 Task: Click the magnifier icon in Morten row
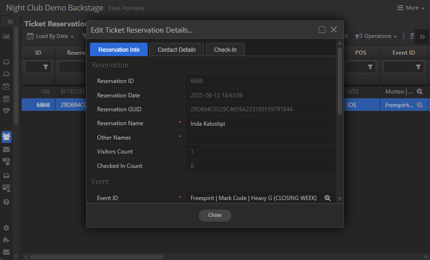pos(419,92)
